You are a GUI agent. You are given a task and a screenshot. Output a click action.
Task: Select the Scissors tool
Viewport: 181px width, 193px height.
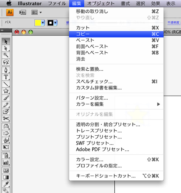[6, 119]
